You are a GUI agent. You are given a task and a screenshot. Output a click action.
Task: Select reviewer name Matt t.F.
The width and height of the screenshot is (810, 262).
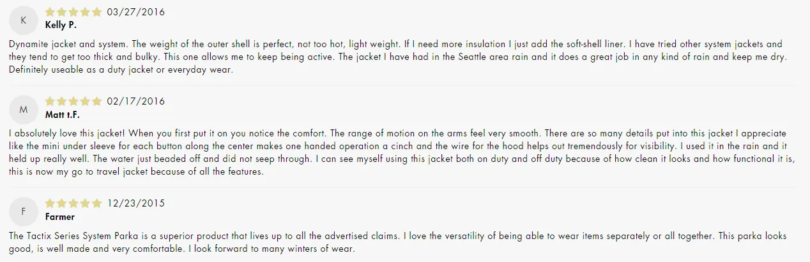coord(63,115)
